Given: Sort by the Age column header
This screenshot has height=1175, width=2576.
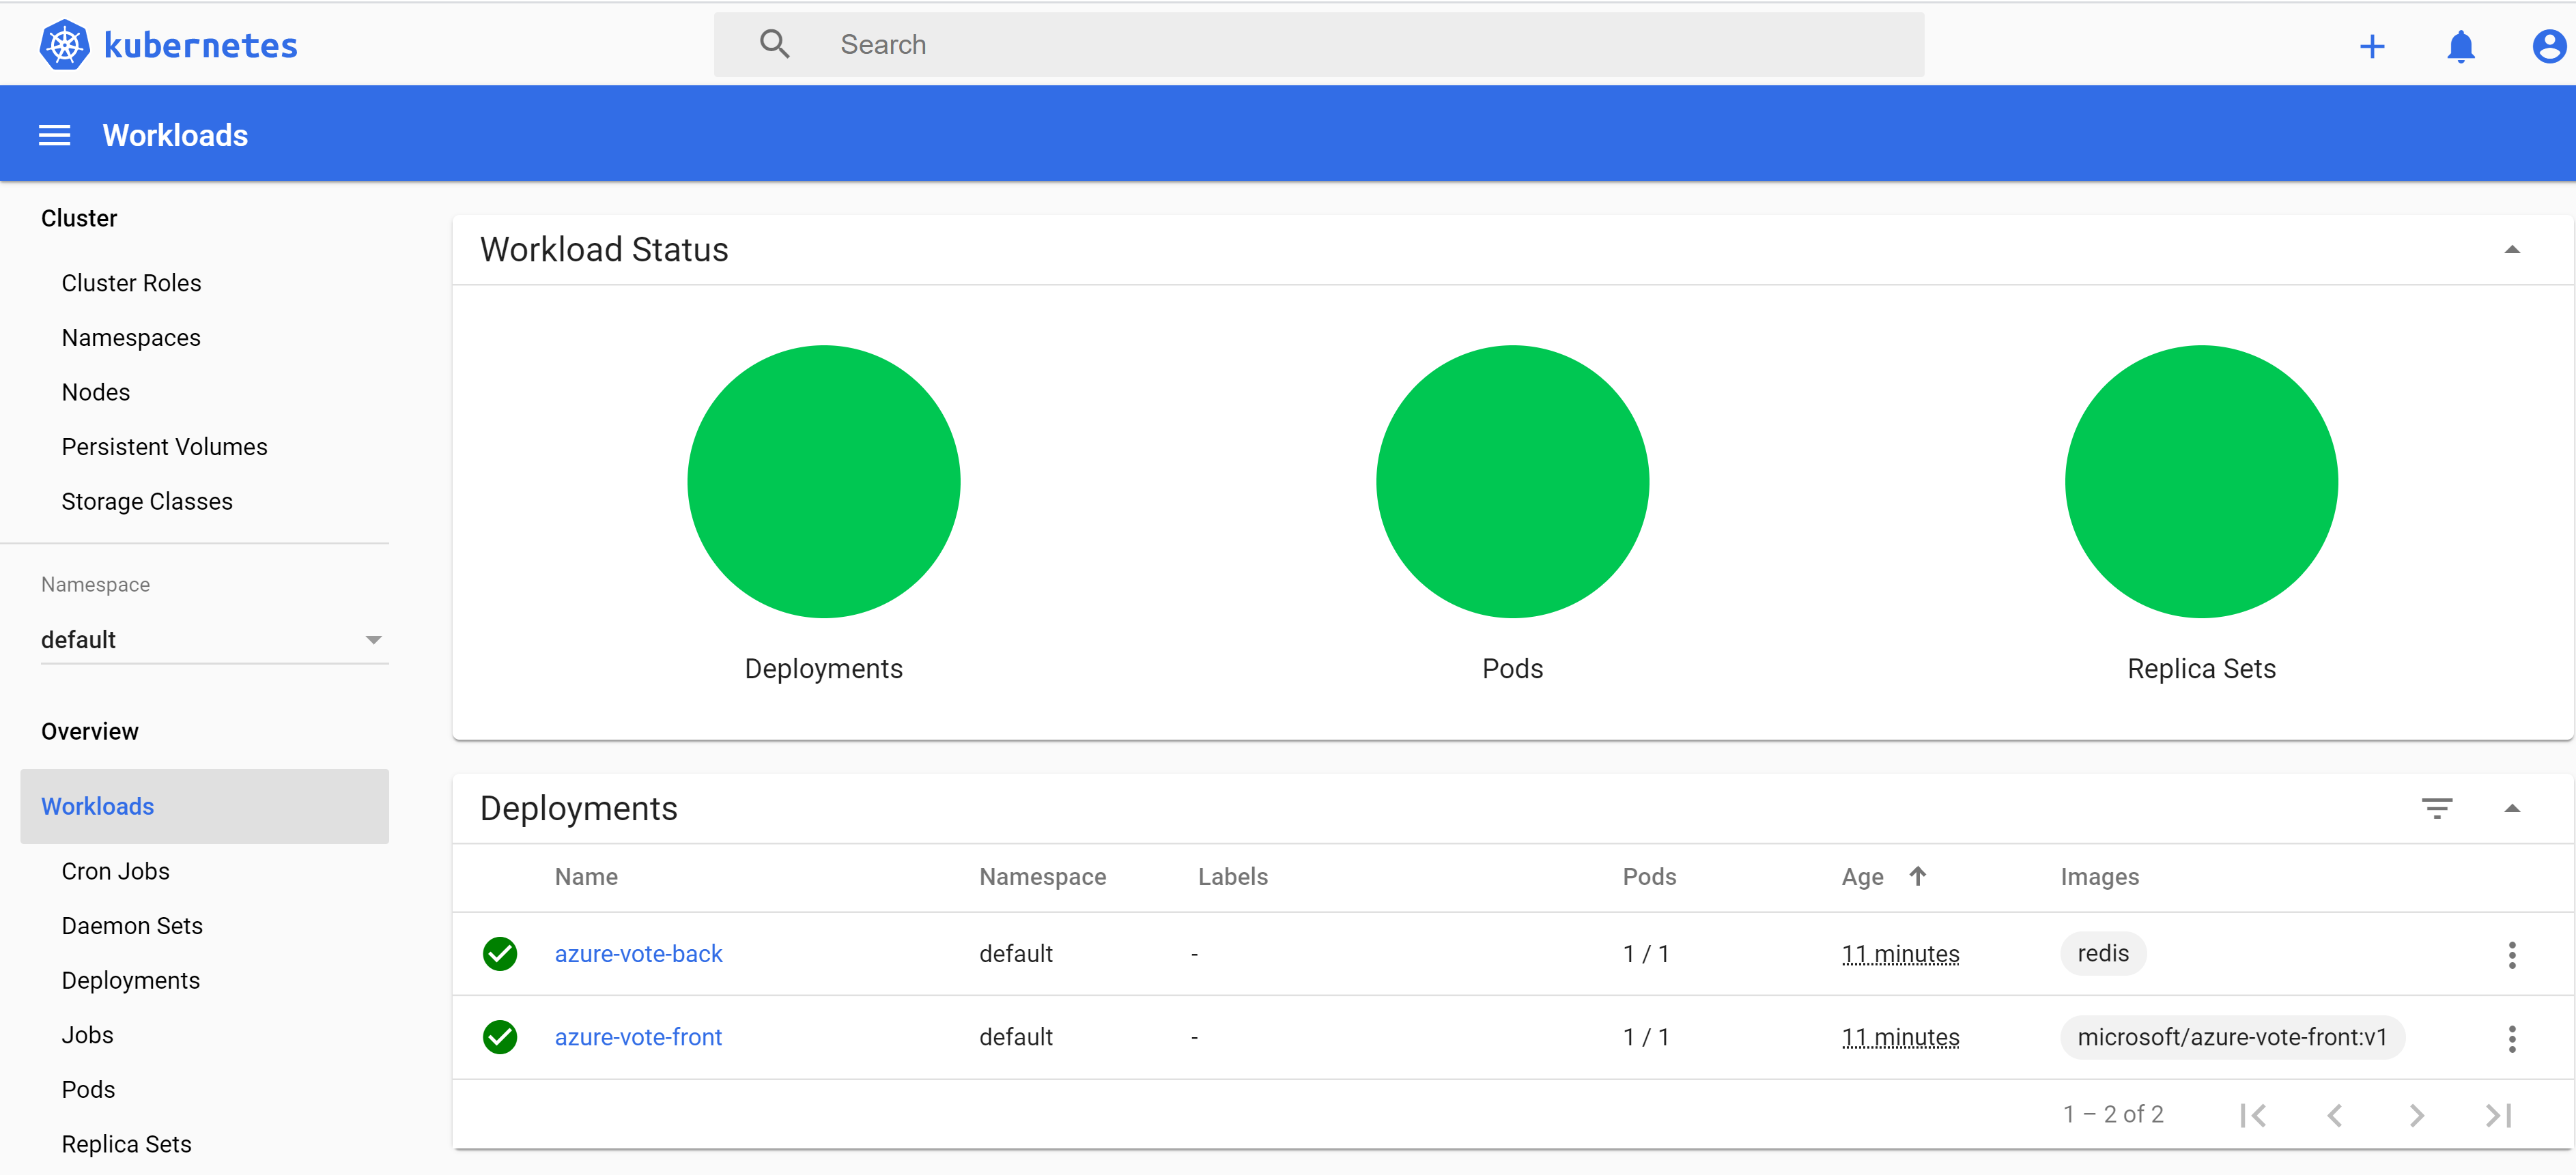Looking at the screenshot, I should (x=1862, y=876).
